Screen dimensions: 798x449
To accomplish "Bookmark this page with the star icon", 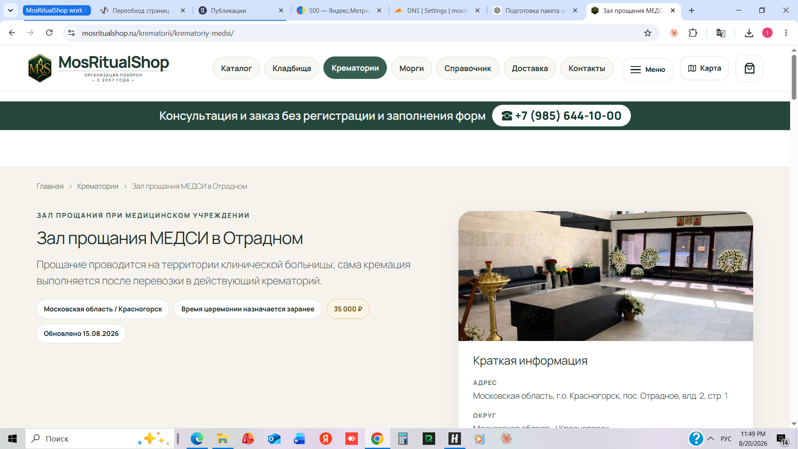I will [648, 33].
